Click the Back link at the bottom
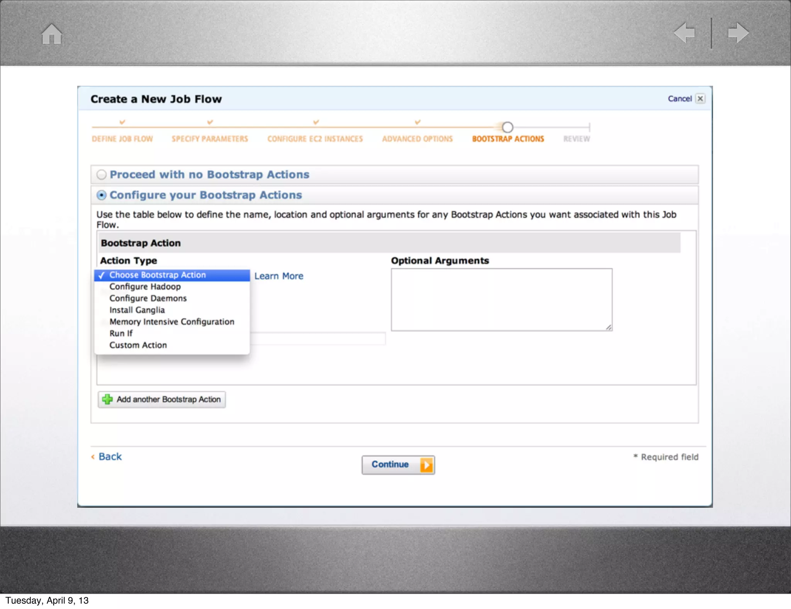This screenshot has height=609, width=791. coord(110,457)
